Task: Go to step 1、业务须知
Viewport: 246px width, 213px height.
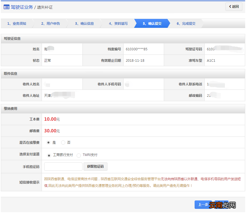Action: coord(17,24)
